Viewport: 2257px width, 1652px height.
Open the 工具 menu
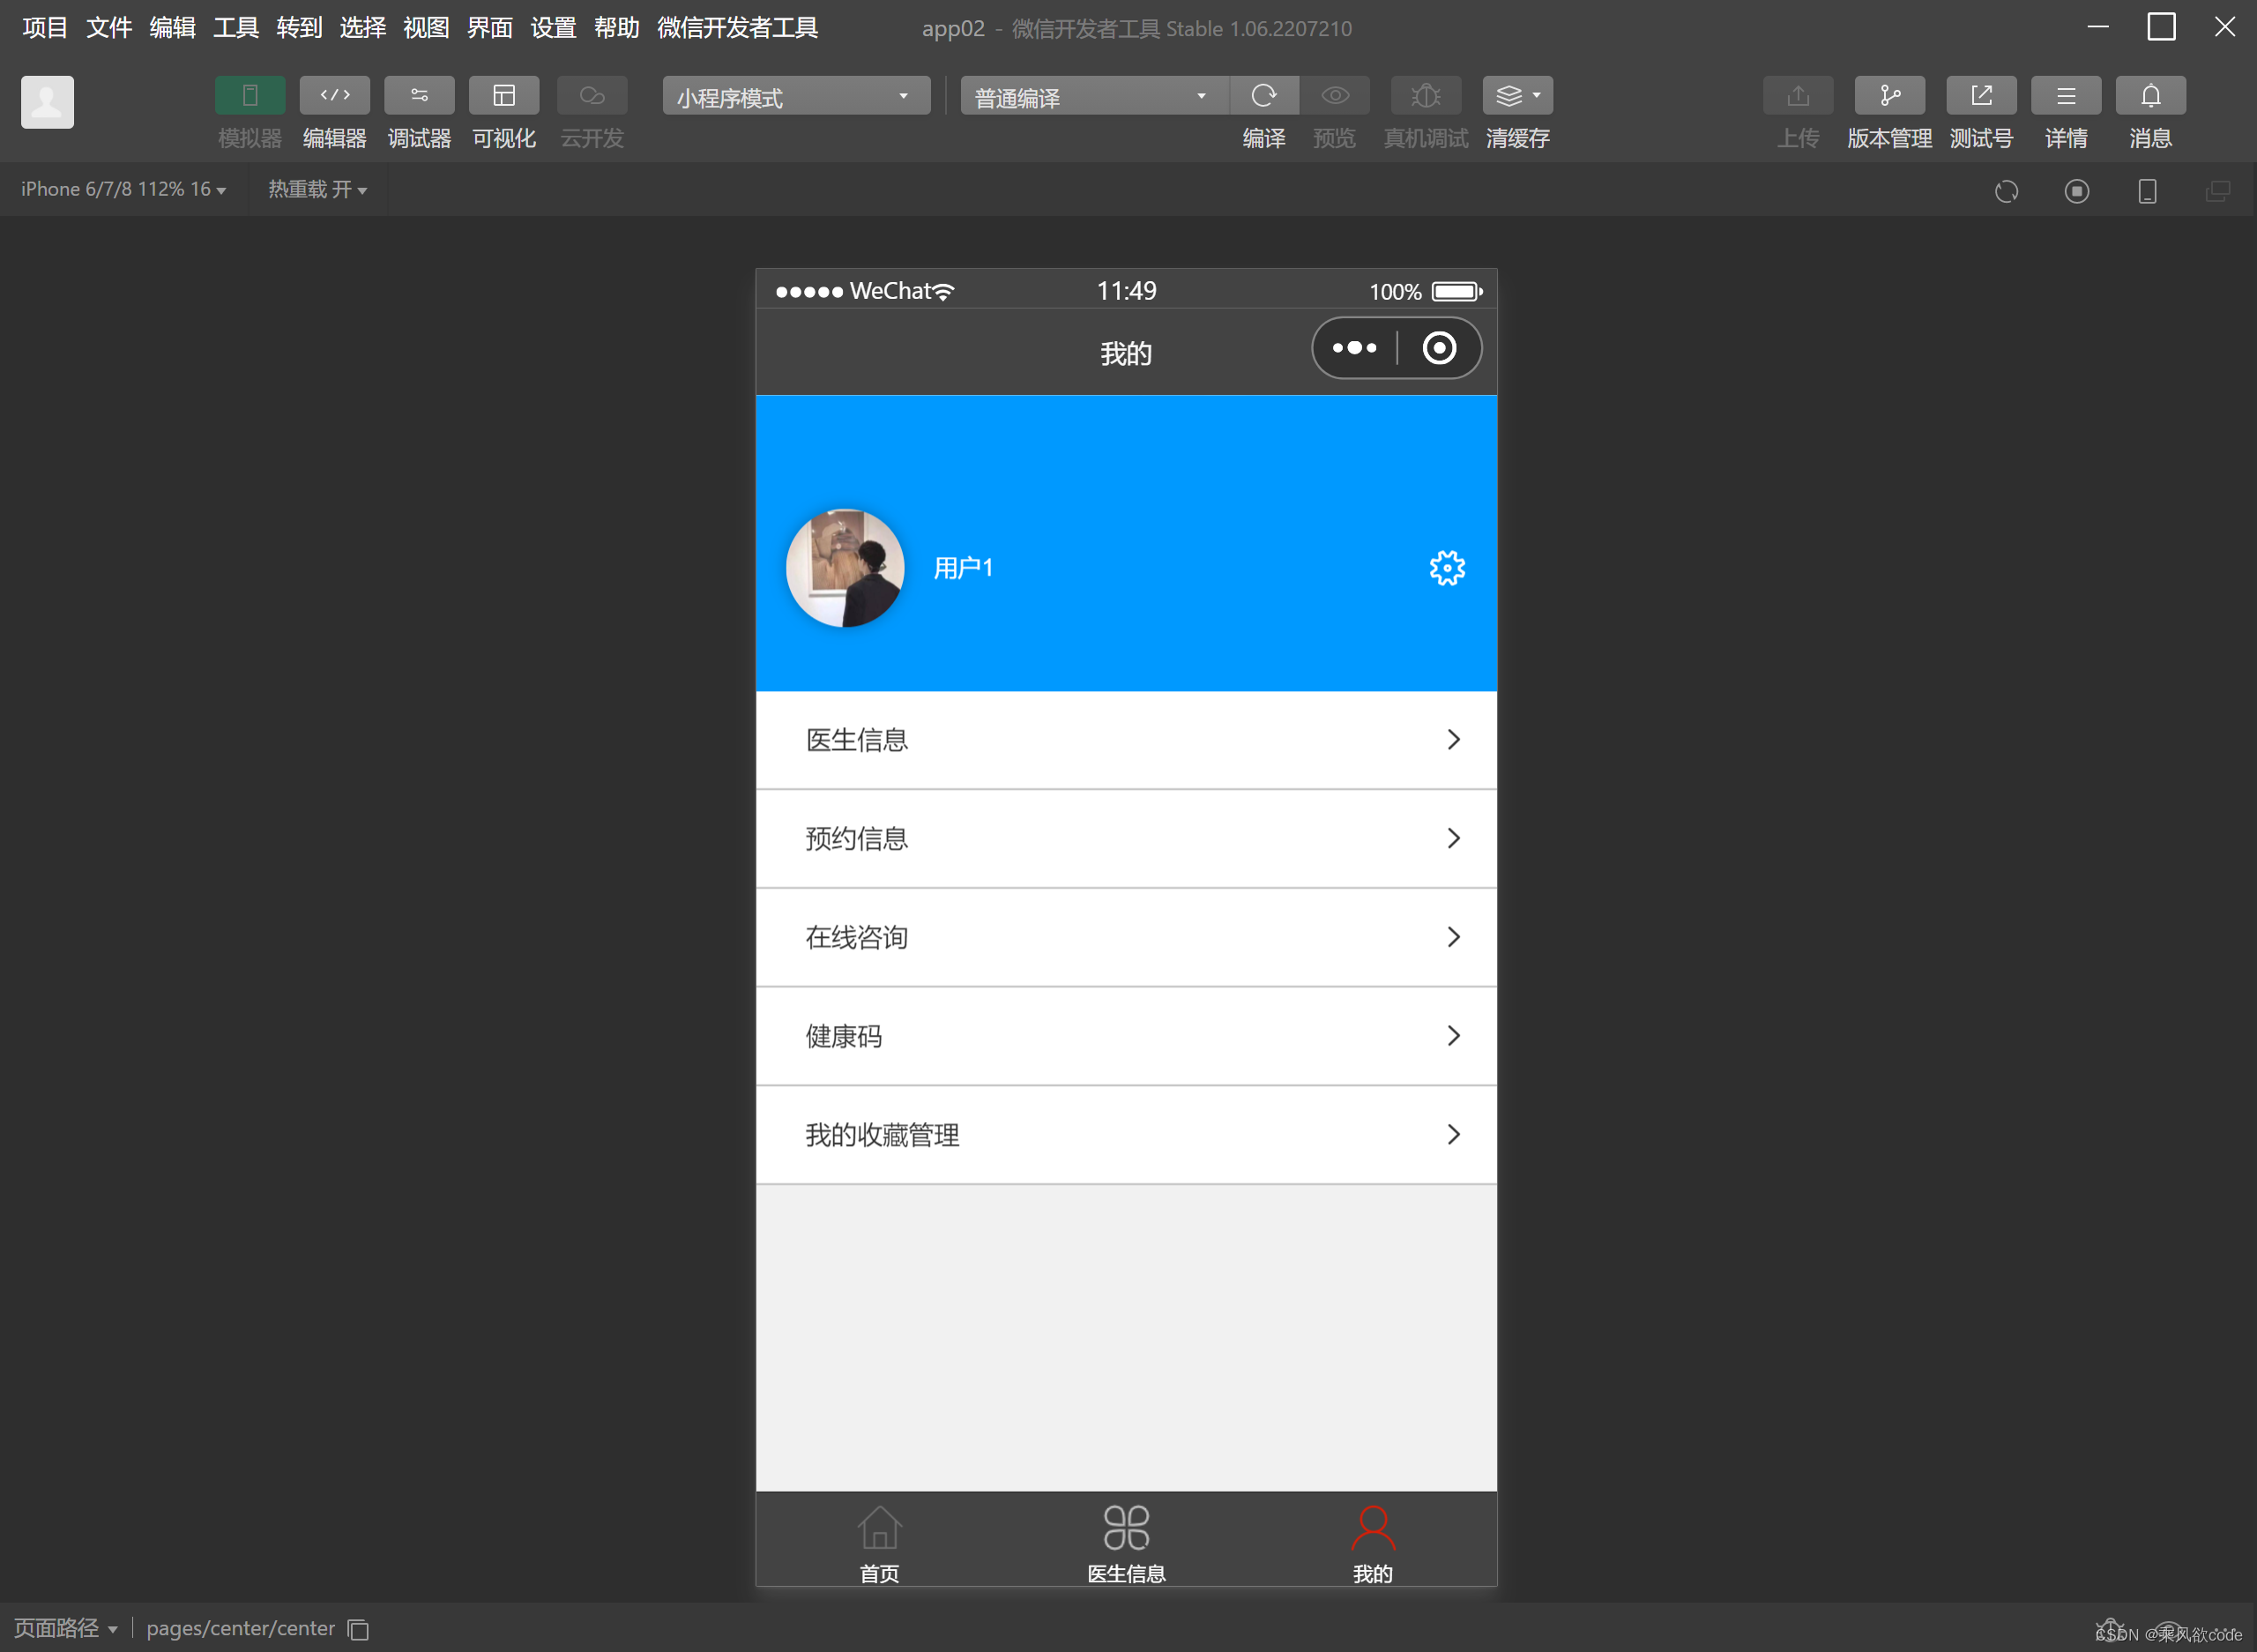[236, 27]
